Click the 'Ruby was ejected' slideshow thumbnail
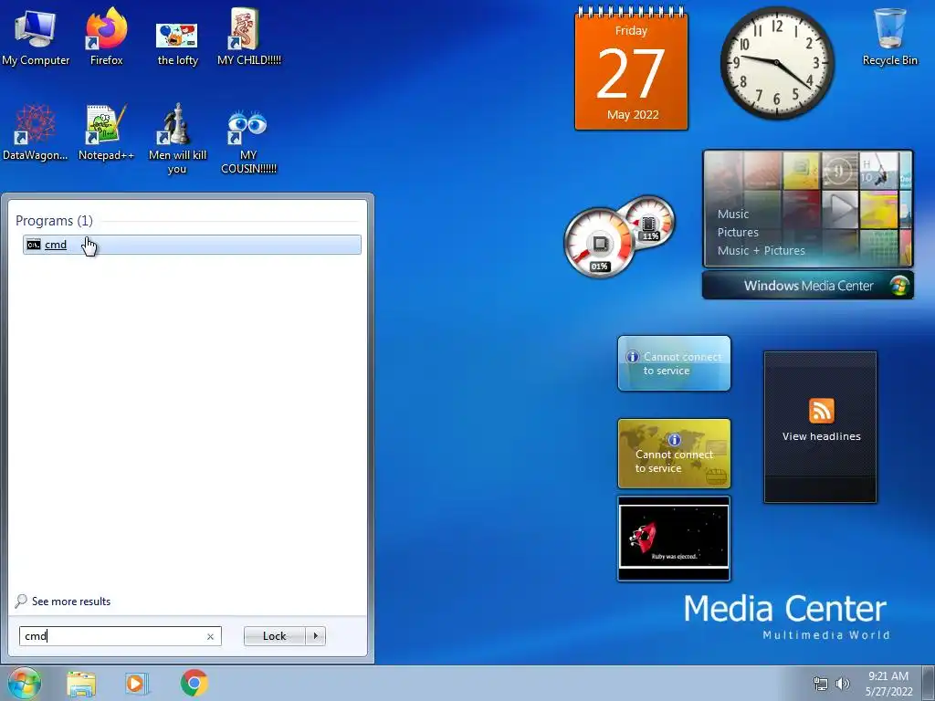 pyautogui.click(x=674, y=539)
